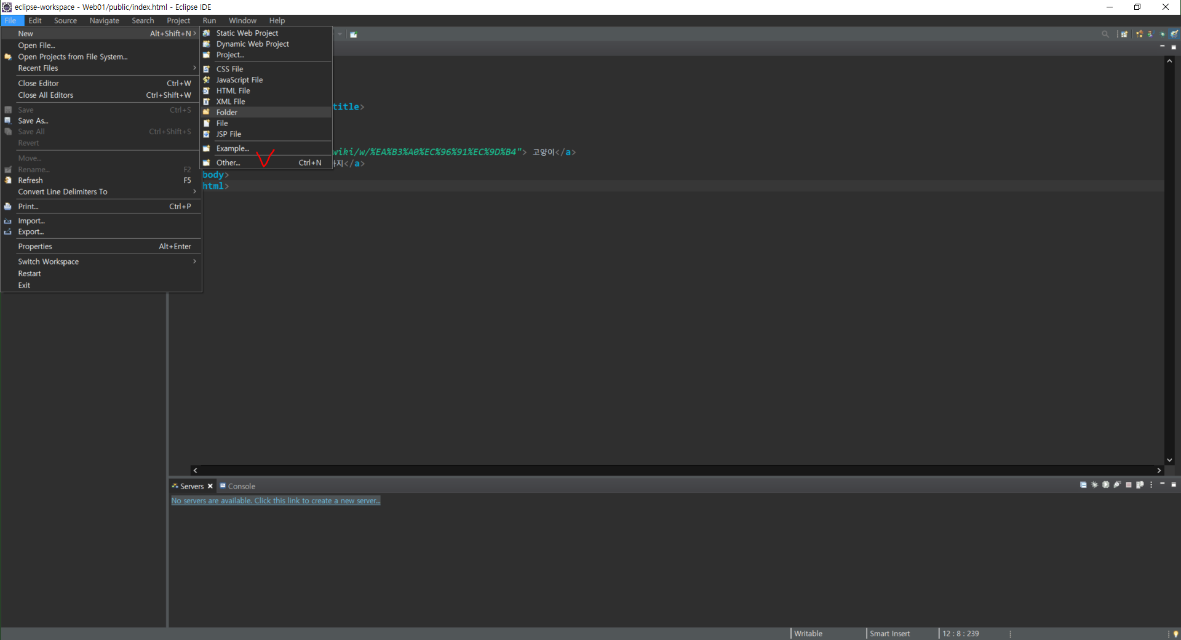Switch to the Console tab

(x=237, y=486)
